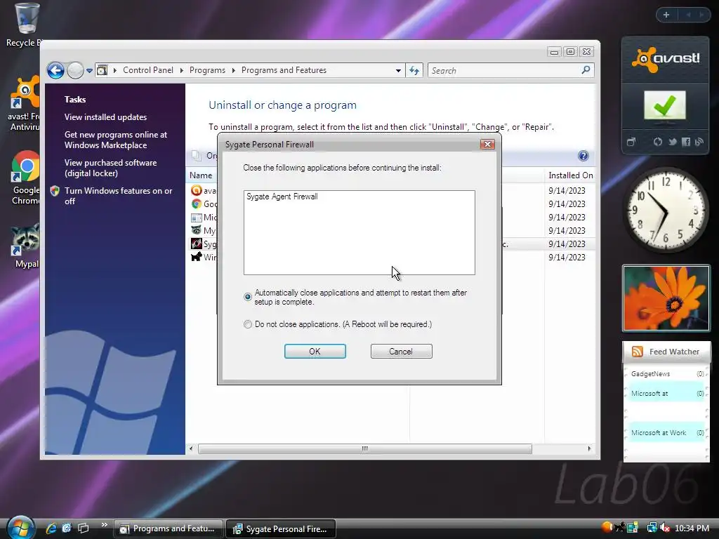719x539 pixels.
Task: Close the Sygate Personal Firewall dialog
Action: (x=487, y=145)
